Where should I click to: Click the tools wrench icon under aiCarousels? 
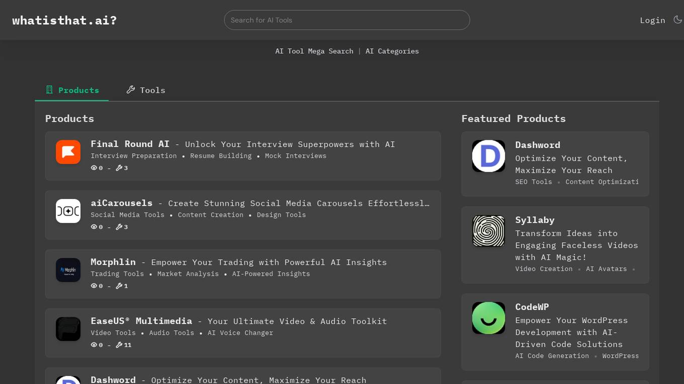pyautogui.click(x=119, y=227)
